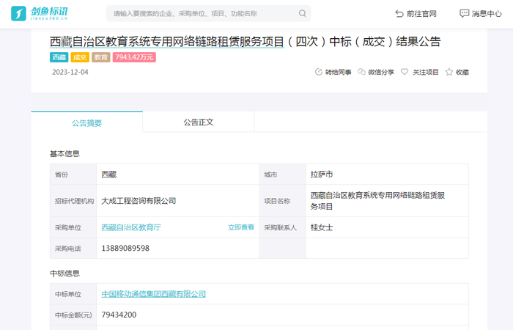Screen dimensions: 513x330
Task: Select the 公告摘要 tab
Action: click(86, 122)
